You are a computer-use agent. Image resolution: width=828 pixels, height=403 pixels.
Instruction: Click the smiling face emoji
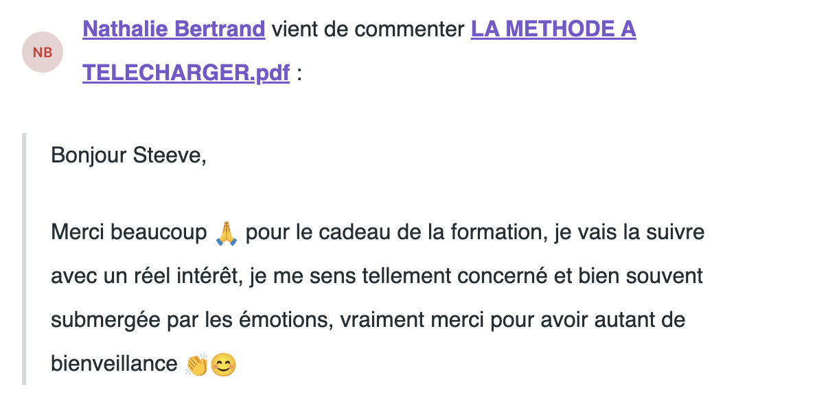click(223, 365)
